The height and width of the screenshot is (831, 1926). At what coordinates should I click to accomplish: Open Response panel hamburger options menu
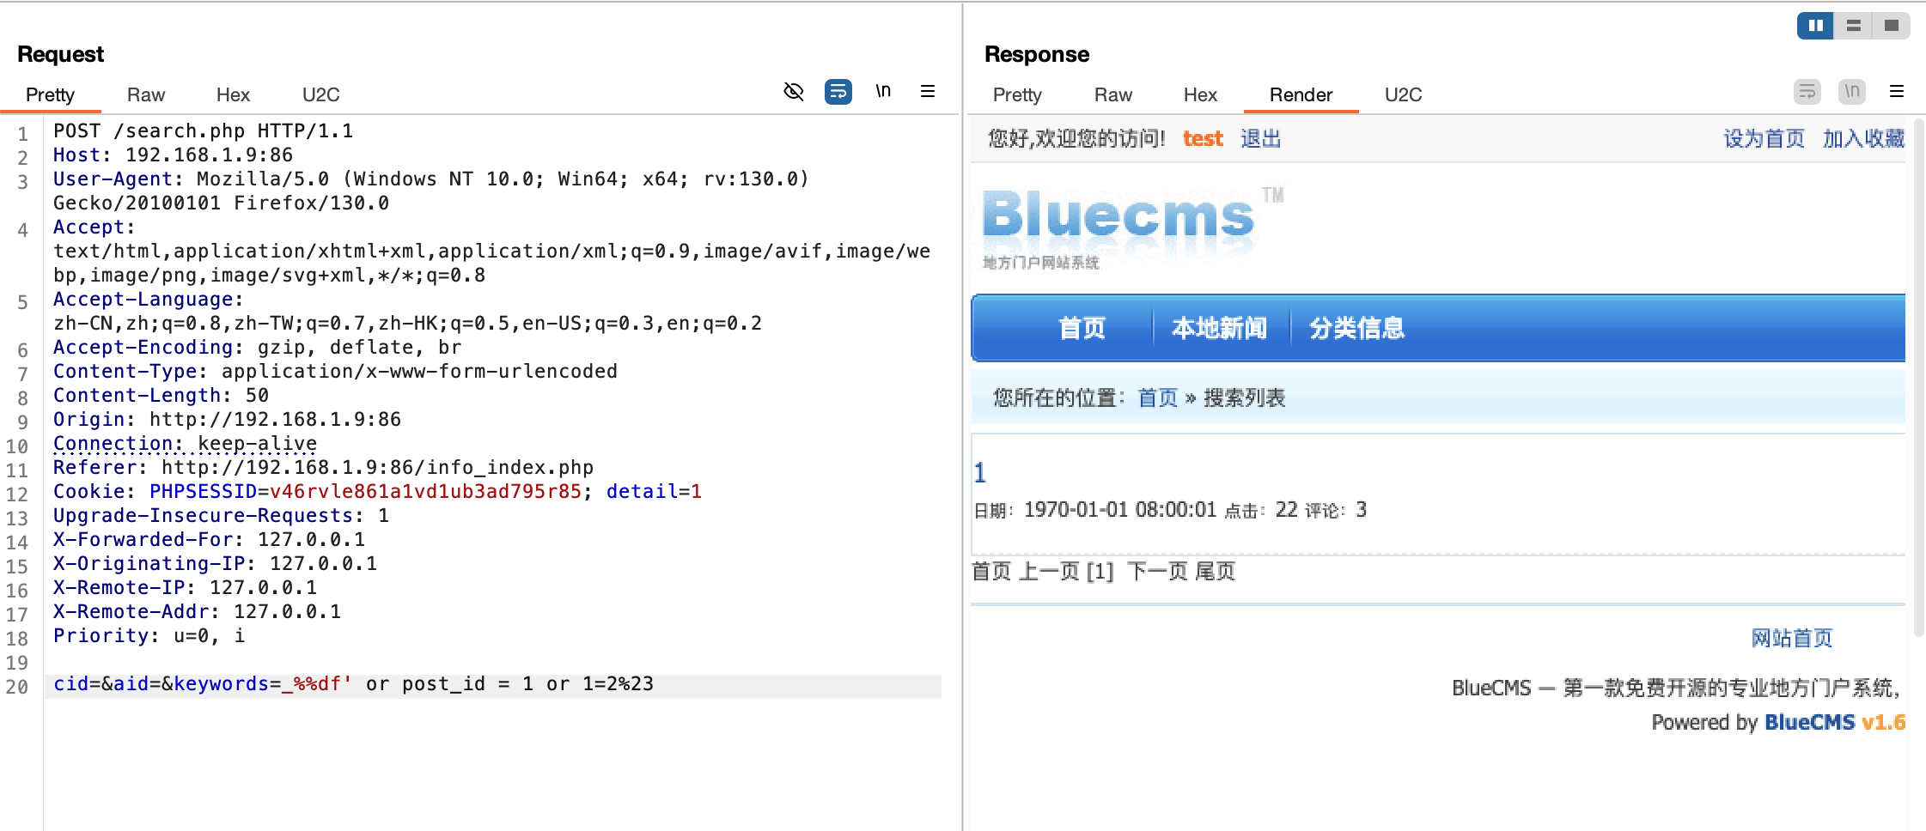pyautogui.click(x=1897, y=91)
